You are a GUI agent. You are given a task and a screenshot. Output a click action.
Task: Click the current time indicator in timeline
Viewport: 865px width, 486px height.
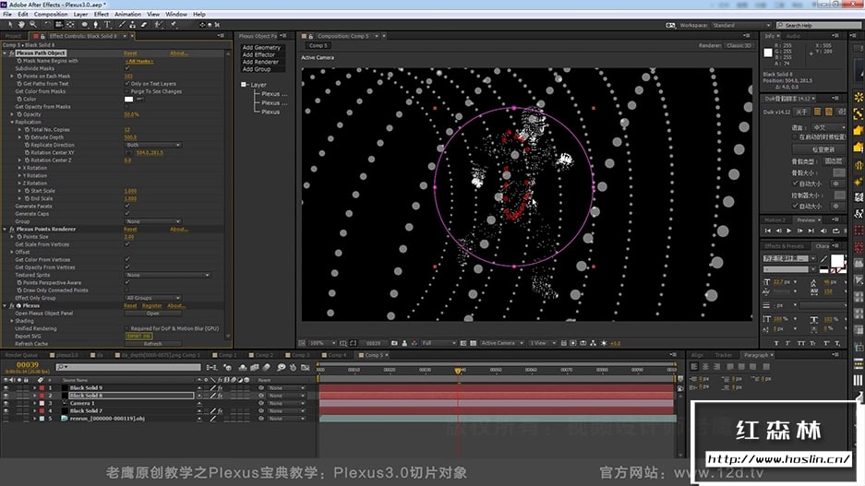pos(458,371)
